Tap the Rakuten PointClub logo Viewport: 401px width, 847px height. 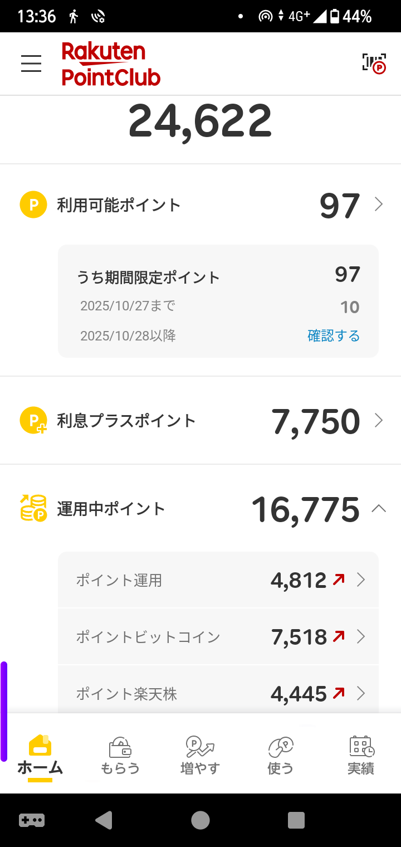[x=111, y=64]
